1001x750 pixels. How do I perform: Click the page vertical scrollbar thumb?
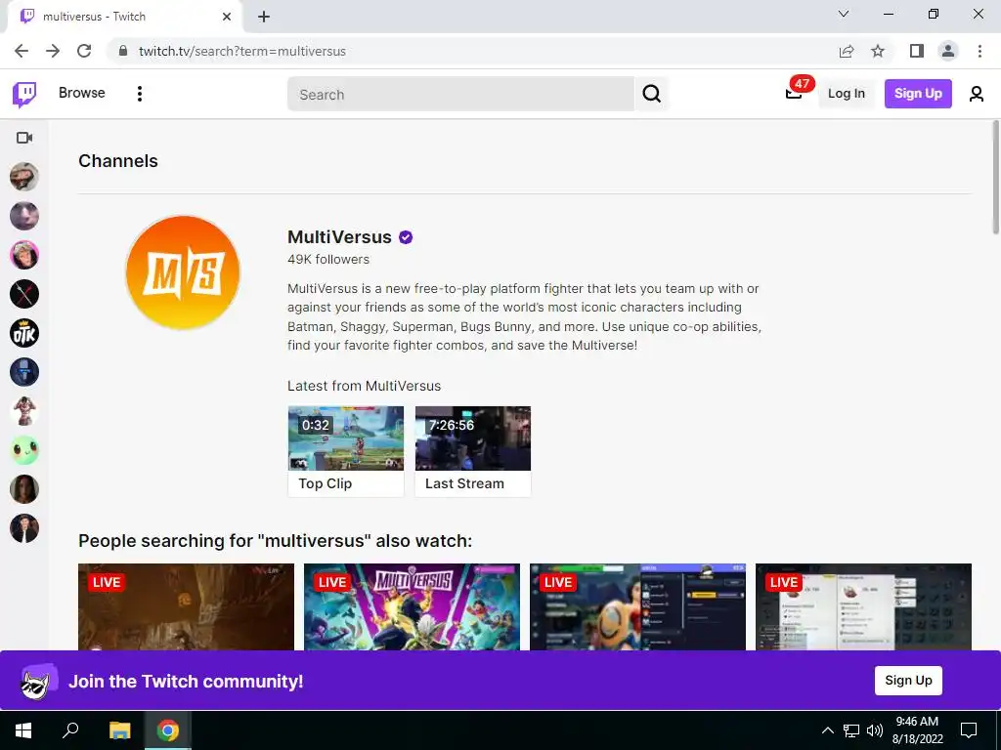tap(994, 178)
